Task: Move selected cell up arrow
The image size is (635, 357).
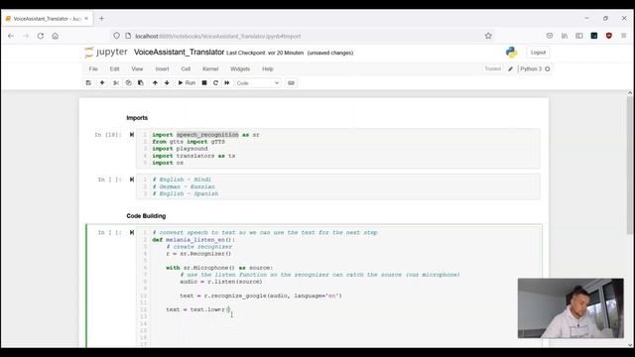Action: click(x=155, y=83)
